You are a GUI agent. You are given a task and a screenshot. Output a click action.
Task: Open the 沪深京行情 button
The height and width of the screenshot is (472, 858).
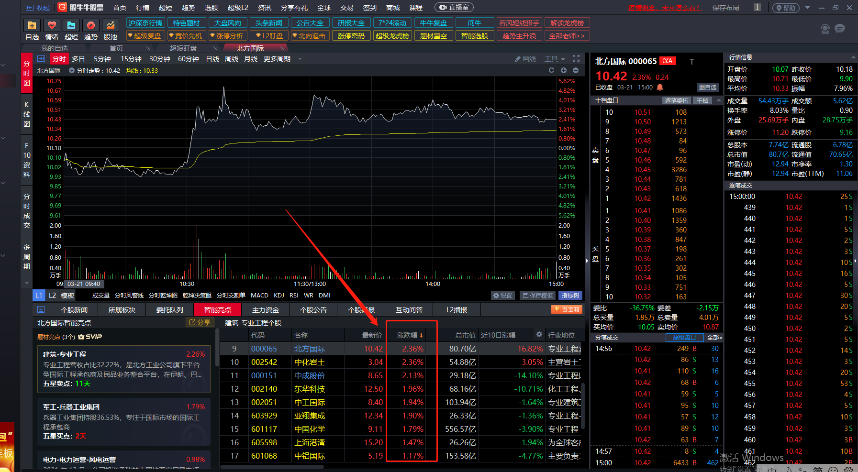(145, 23)
